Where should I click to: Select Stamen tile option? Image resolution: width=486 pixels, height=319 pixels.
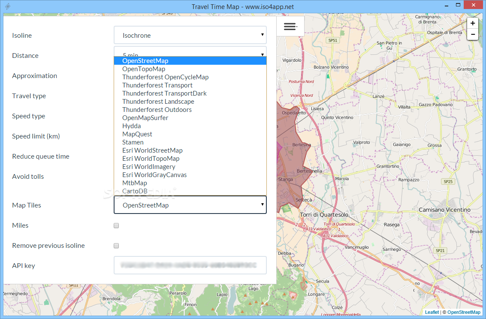[x=190, y=142]
